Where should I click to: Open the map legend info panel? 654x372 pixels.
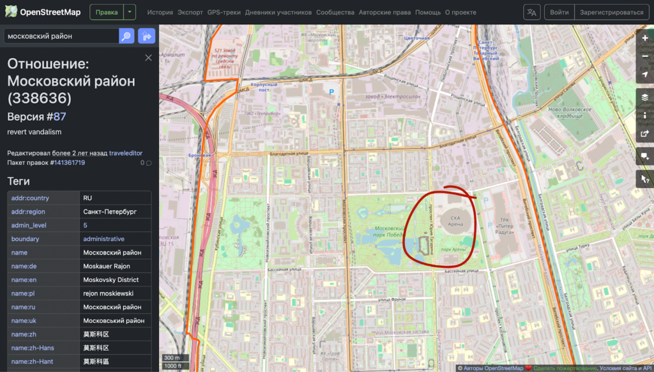(645, 116)
